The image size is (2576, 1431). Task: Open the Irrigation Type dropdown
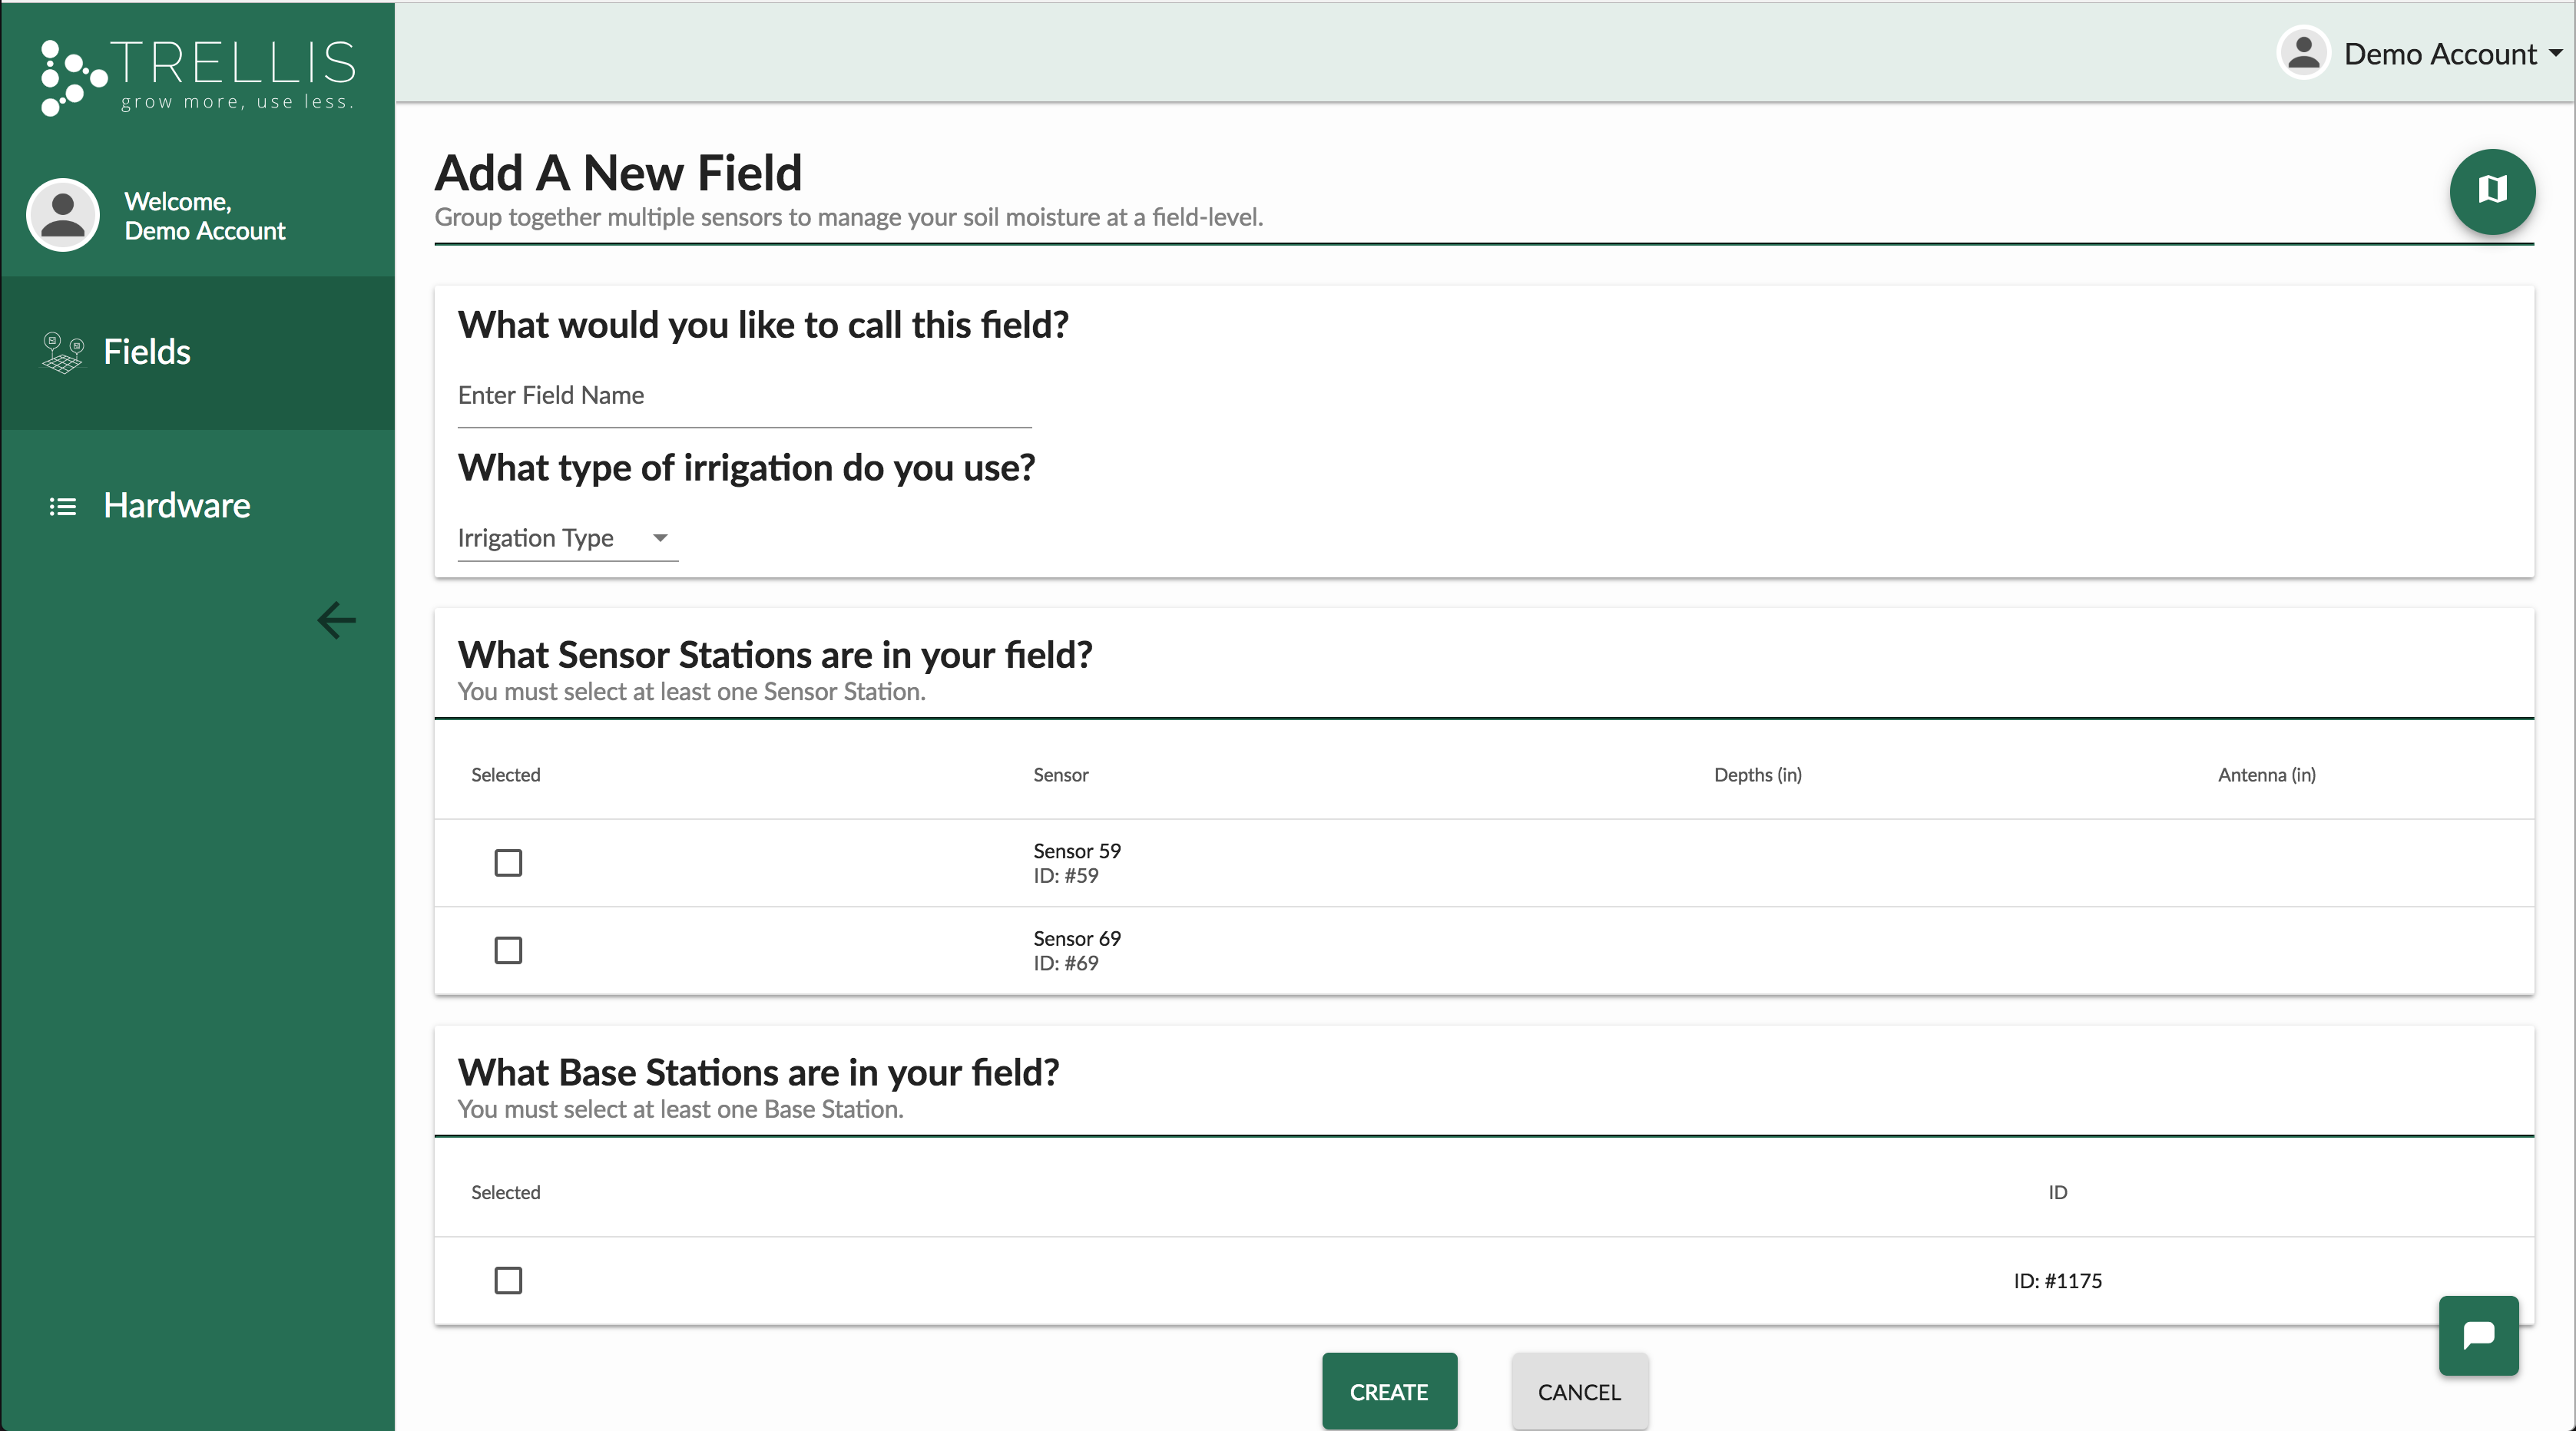pos(566,539)
